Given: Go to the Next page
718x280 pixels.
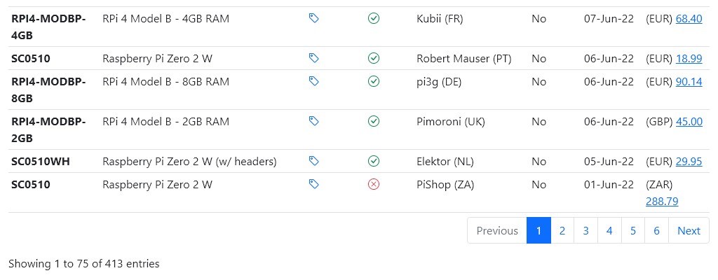Looking at the screenshot, I should click(x=689, y=230).
